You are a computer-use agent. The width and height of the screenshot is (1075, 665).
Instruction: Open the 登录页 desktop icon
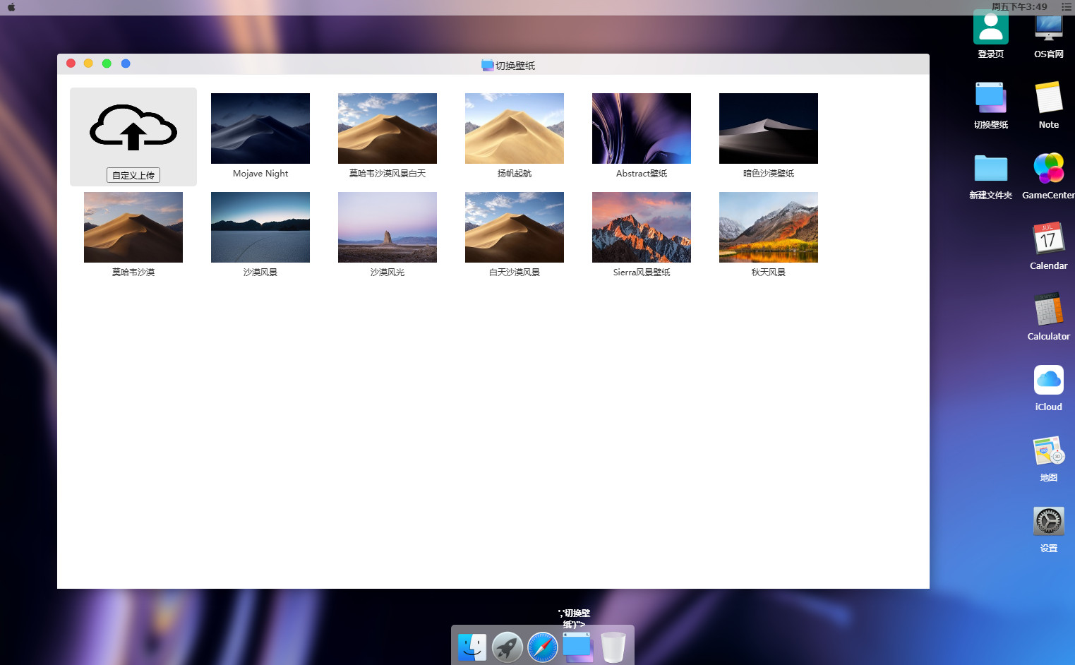[990, 28]
